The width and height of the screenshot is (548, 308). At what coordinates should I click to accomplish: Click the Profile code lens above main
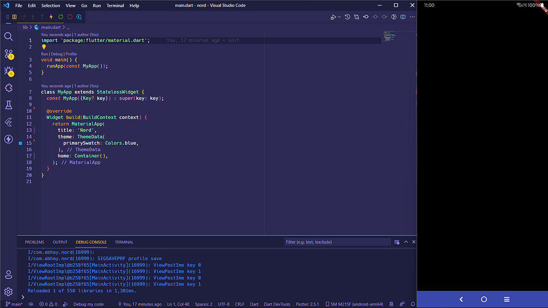(x=71, y=54)
